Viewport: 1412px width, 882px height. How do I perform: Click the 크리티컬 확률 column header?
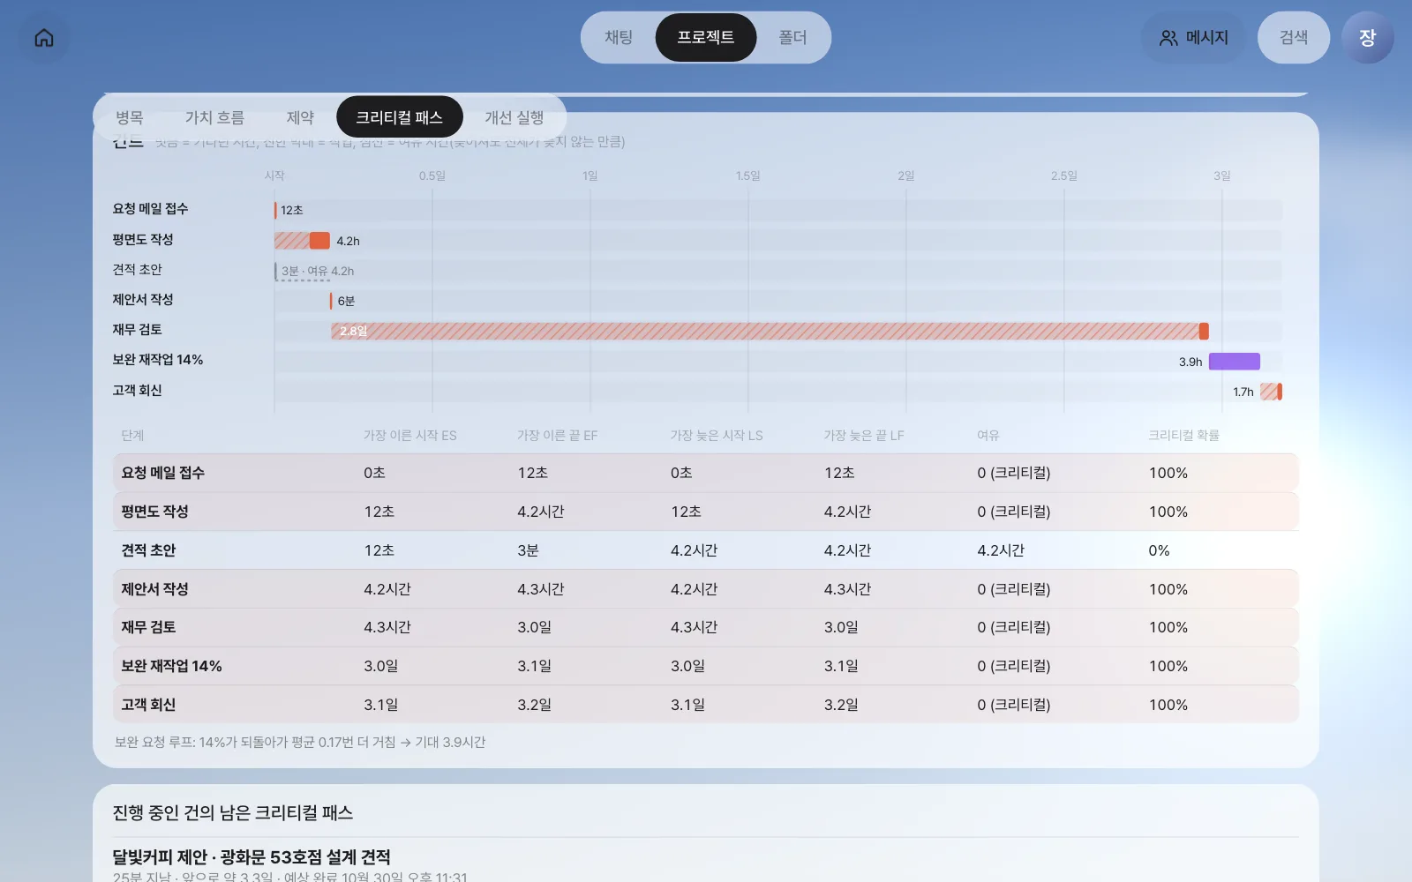[x=1183, y=436]
